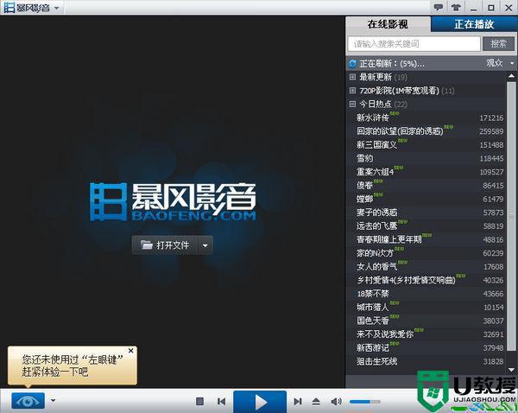The image size is (518, 413).
Task: Close the 左眼键 tooltip popup
Action: (x=131, y=351)
